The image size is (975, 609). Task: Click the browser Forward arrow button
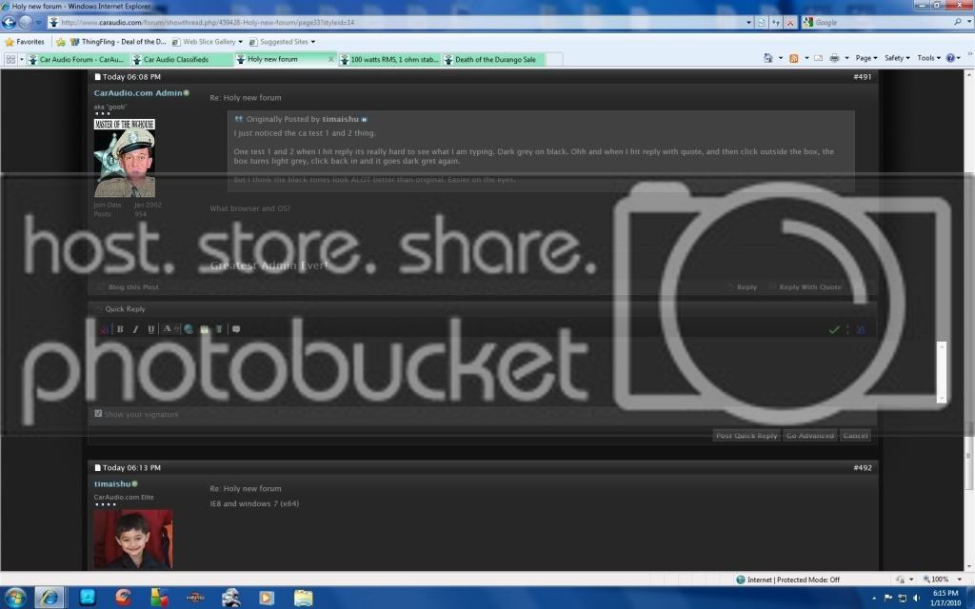coord(26,23)
